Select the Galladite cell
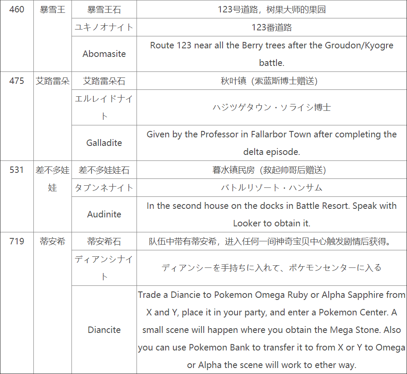407x374 pixels. click(x=104, y=143)
